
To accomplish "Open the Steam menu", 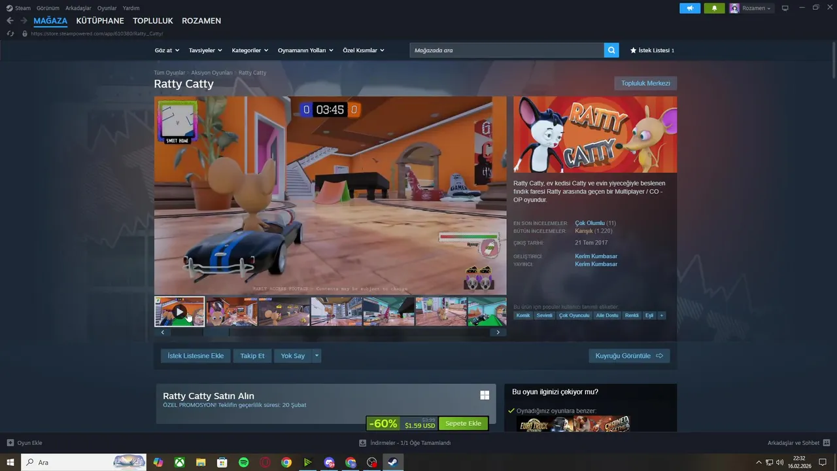I will [18, 8].
